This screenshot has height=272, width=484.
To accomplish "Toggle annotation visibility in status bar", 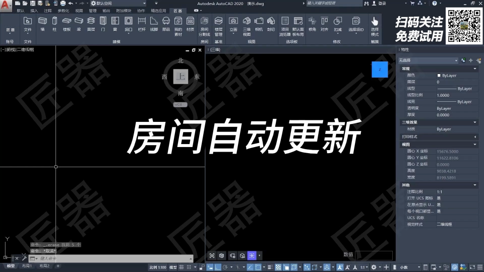I will point(340,267).
